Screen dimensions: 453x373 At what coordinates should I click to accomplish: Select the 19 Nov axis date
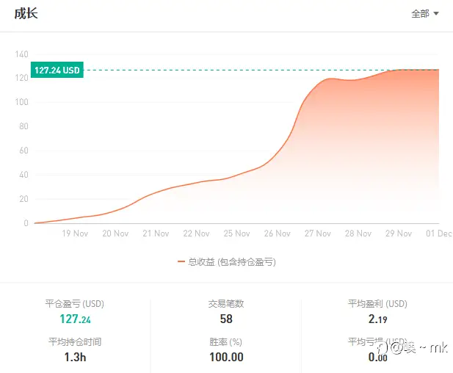(75, 233)
